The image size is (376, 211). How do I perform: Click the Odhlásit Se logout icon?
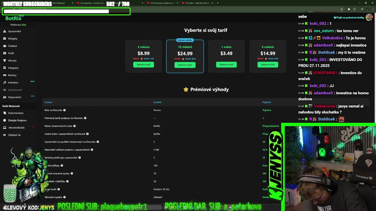pyautogui.click(x=4, y=135)
